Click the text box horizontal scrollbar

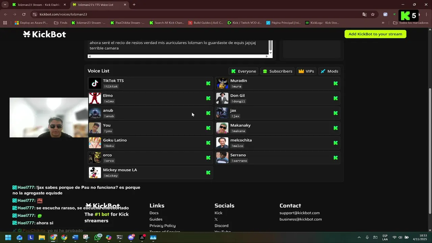click(x=178, y=56)
